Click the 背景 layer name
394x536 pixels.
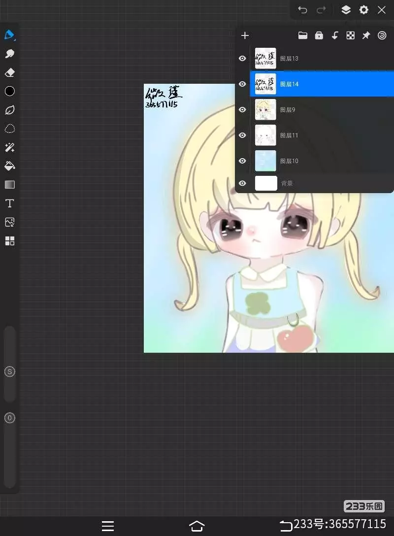[287, 183]
